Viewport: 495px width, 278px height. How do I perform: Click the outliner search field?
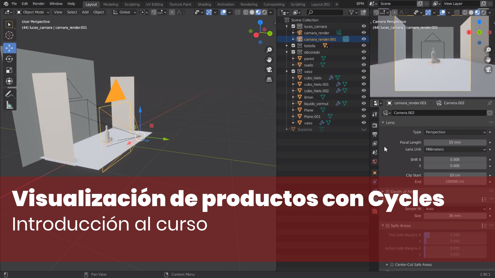[x=325, y=12]
